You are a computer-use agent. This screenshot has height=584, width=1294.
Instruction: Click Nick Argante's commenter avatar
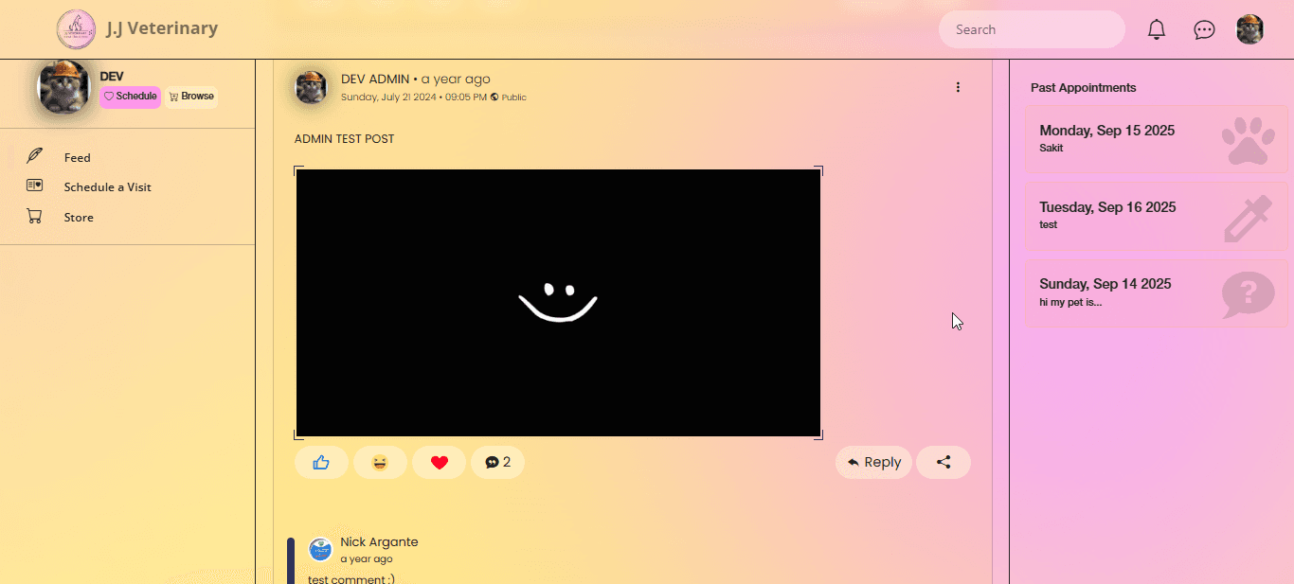pyautogui.click(x=321, y=549)
